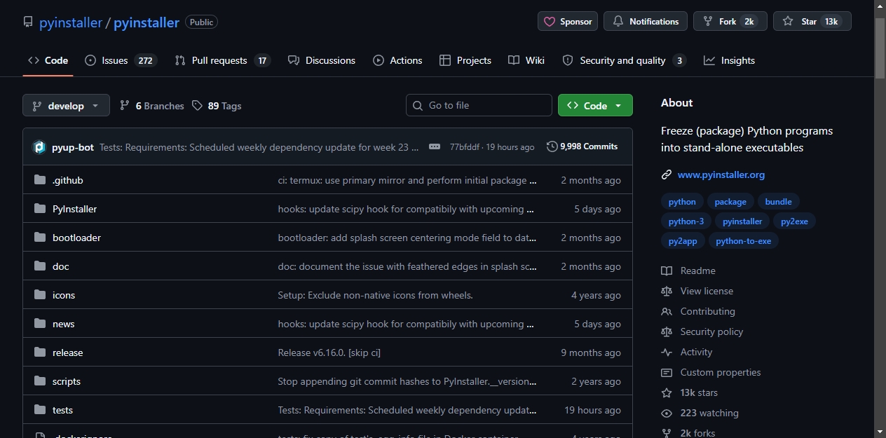Image resolution: width=886 pixels, height=438 pixels.
Task: Click the package topic tag
Action: click(x=730, y=202)
